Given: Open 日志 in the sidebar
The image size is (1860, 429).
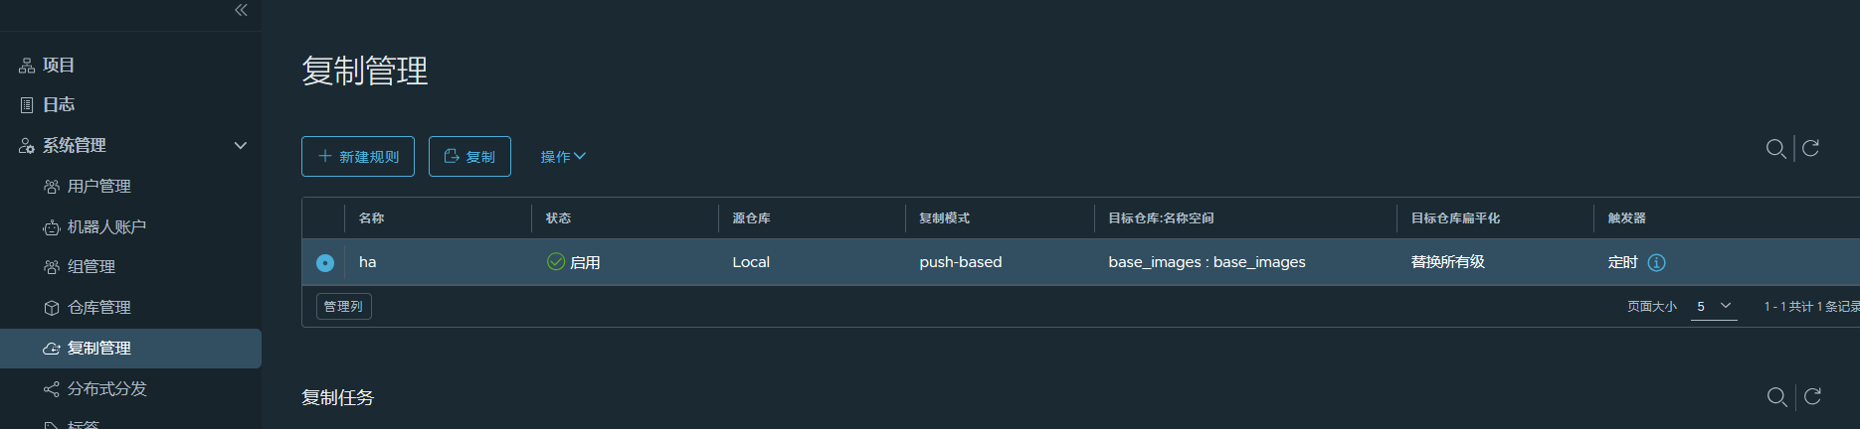Looking at the screenshot, I should (x=59, y=105).
